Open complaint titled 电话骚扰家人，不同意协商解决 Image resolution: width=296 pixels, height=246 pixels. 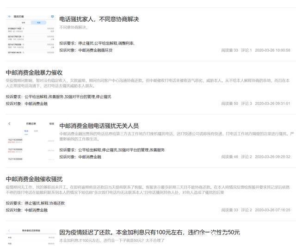click(99, 19)
